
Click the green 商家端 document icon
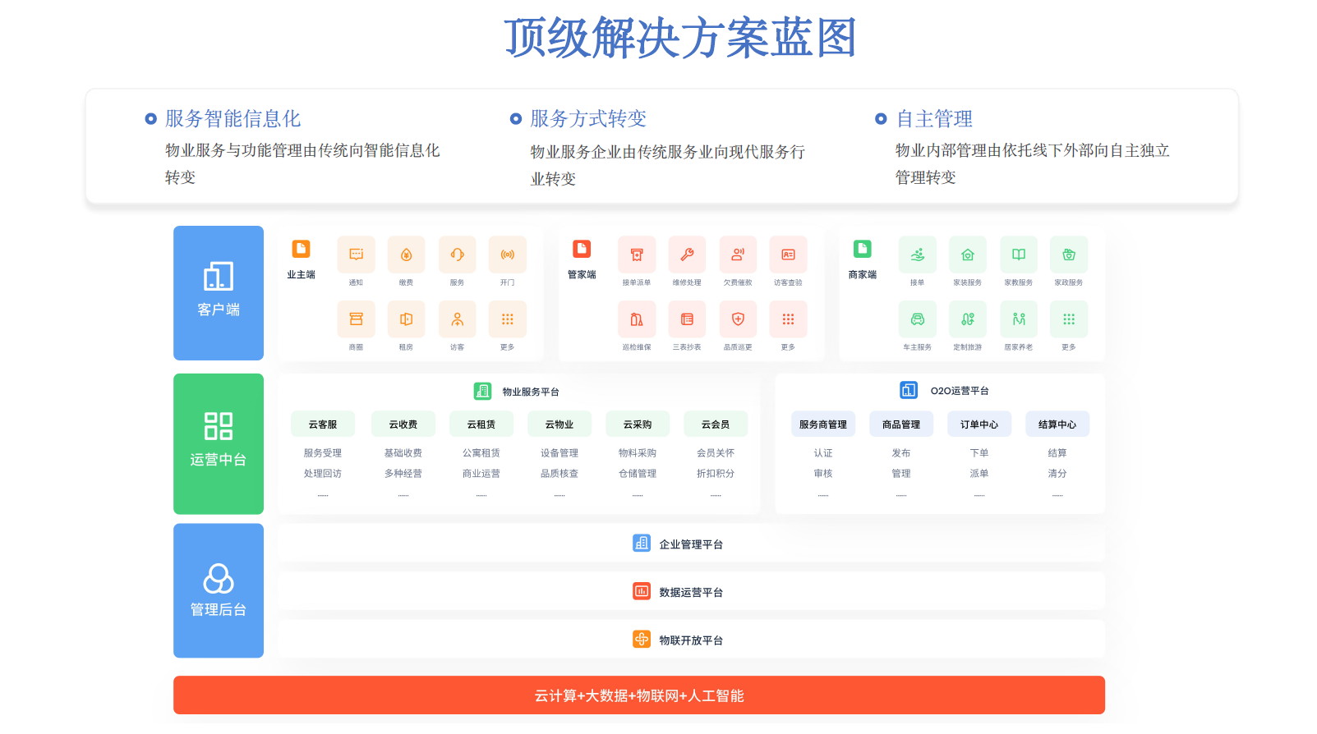(x=862, y=249)
